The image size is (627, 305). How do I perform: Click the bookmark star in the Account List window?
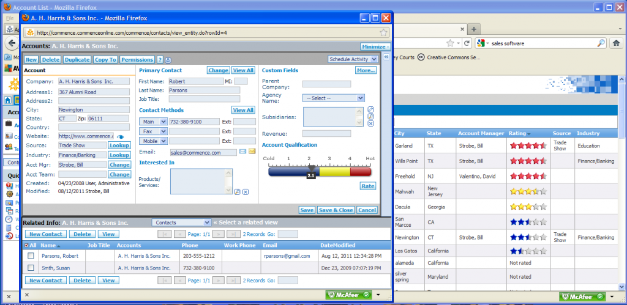pyautogui.click(x=450, y=43)
